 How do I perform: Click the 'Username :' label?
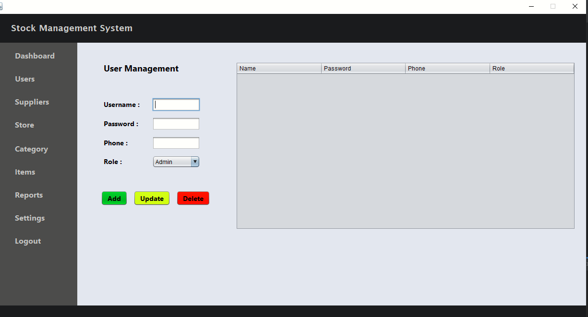(x=122, y=105)
